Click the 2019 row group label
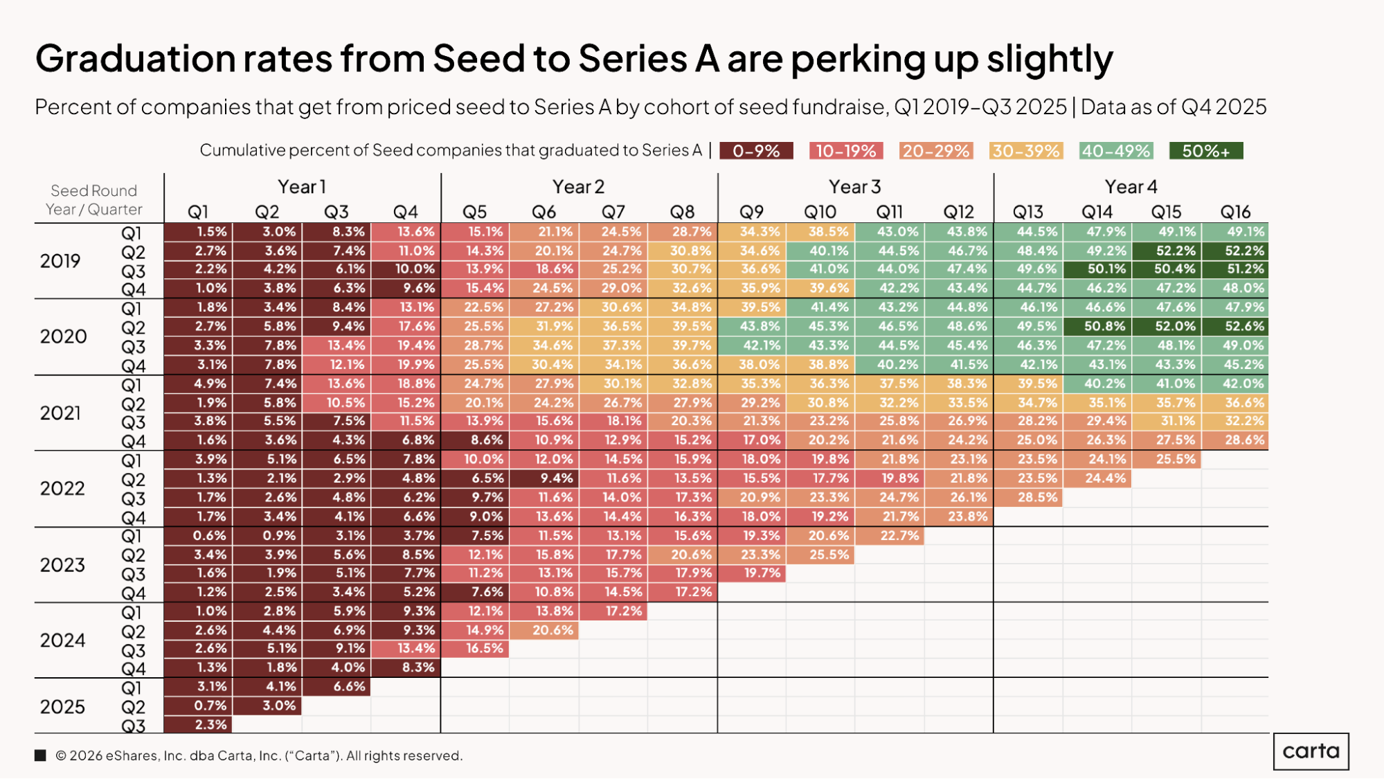Screen dimensions: 1384x779 click(60, 261)
